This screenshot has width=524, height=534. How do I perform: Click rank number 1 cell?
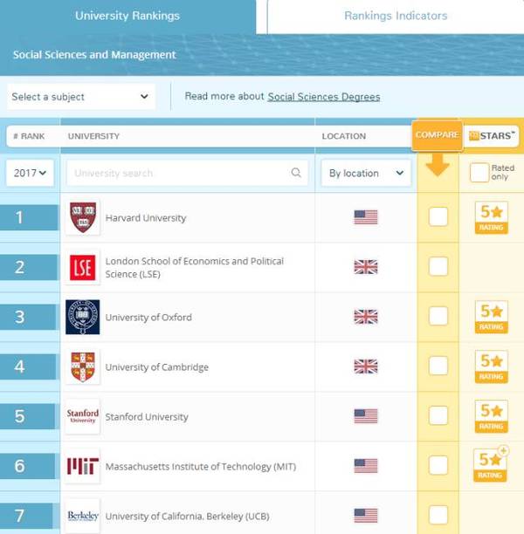[x=29, y=217]
